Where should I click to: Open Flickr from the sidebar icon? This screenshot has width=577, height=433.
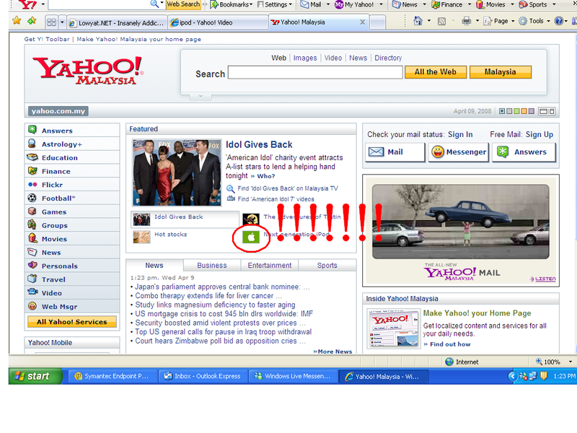click(32, 185)
